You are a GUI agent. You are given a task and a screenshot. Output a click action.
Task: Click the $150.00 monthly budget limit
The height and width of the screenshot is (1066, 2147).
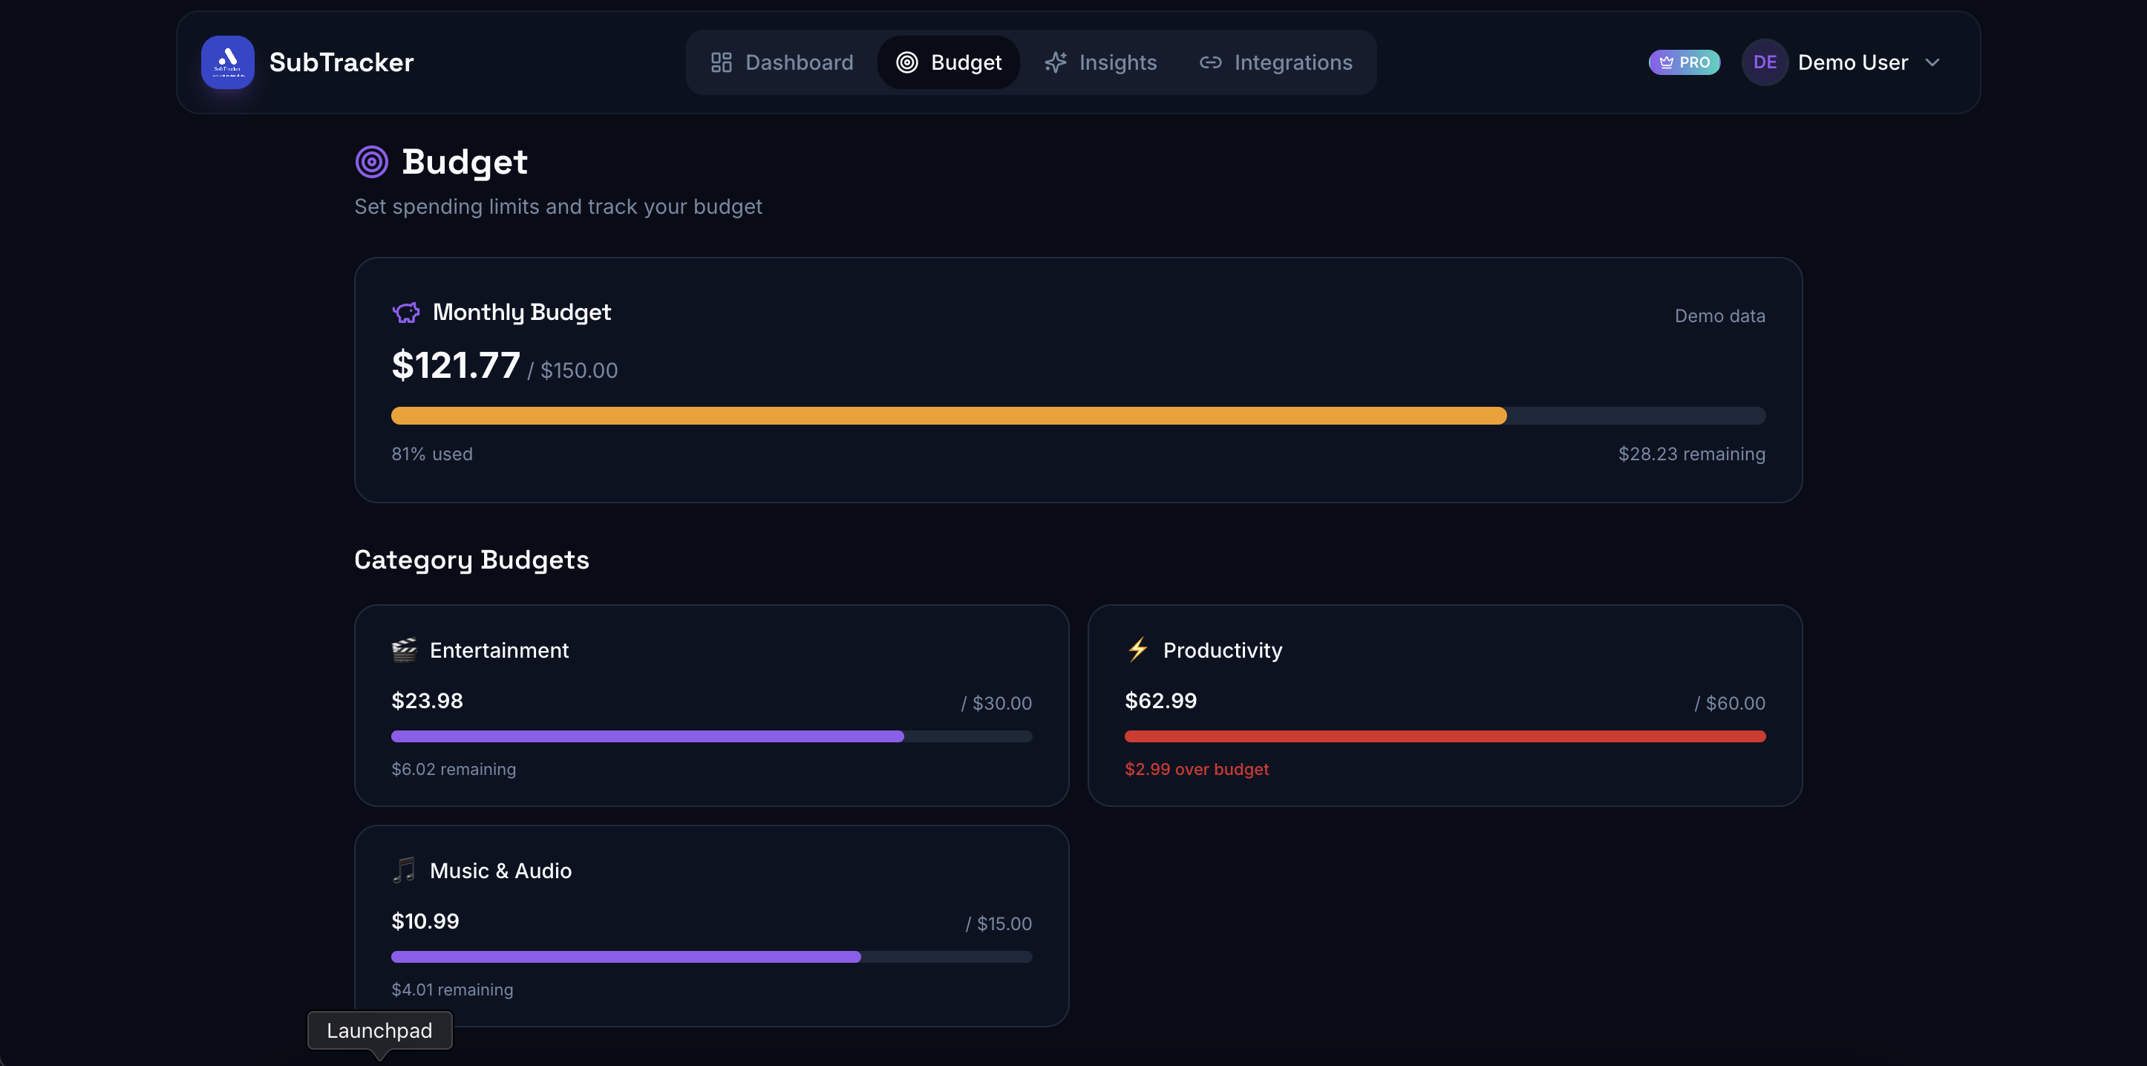click(578, 371)
